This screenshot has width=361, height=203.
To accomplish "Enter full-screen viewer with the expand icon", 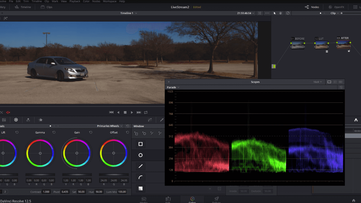I will [260, 13].
